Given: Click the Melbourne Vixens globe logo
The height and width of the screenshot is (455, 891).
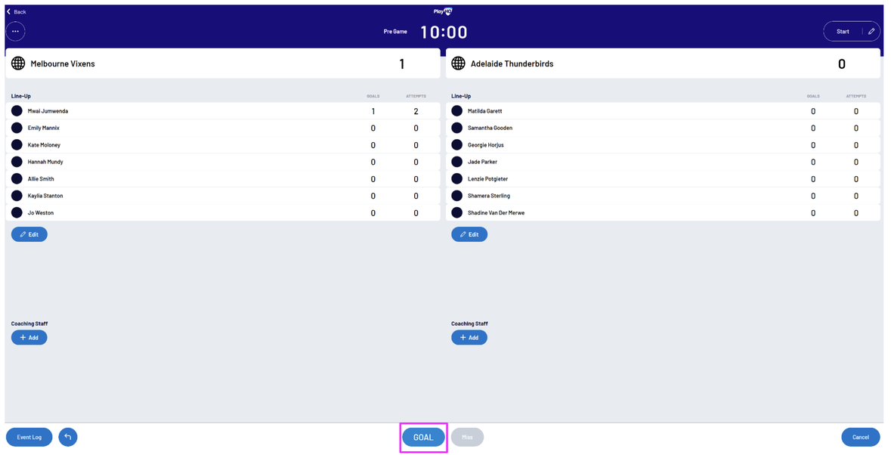Looking at the screenshot, I should click(18, 64).
